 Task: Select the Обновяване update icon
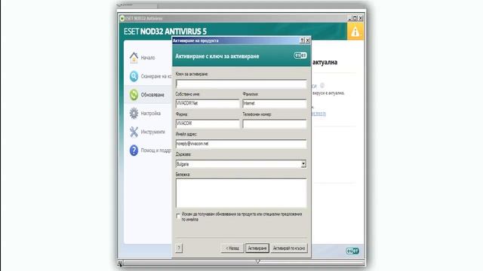[x=134, y=95]
